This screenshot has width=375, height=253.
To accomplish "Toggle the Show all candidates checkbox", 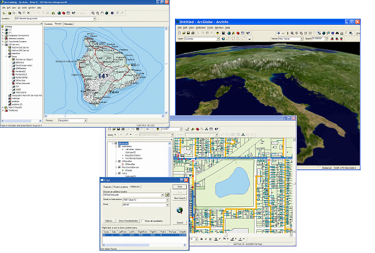I will point(141,220).
